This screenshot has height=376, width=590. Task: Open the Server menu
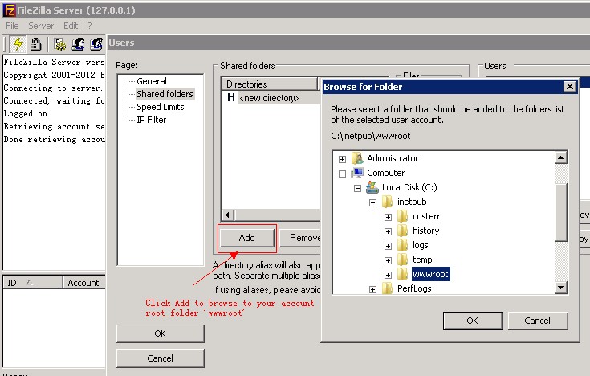[x=41, y=26]
